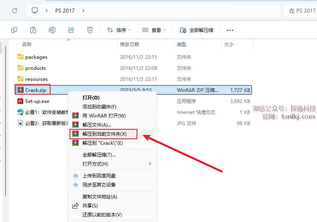The height and width of the screenshot is (222, 317).
Task: Open the three-dot more options menu
Action: [230, 30]
